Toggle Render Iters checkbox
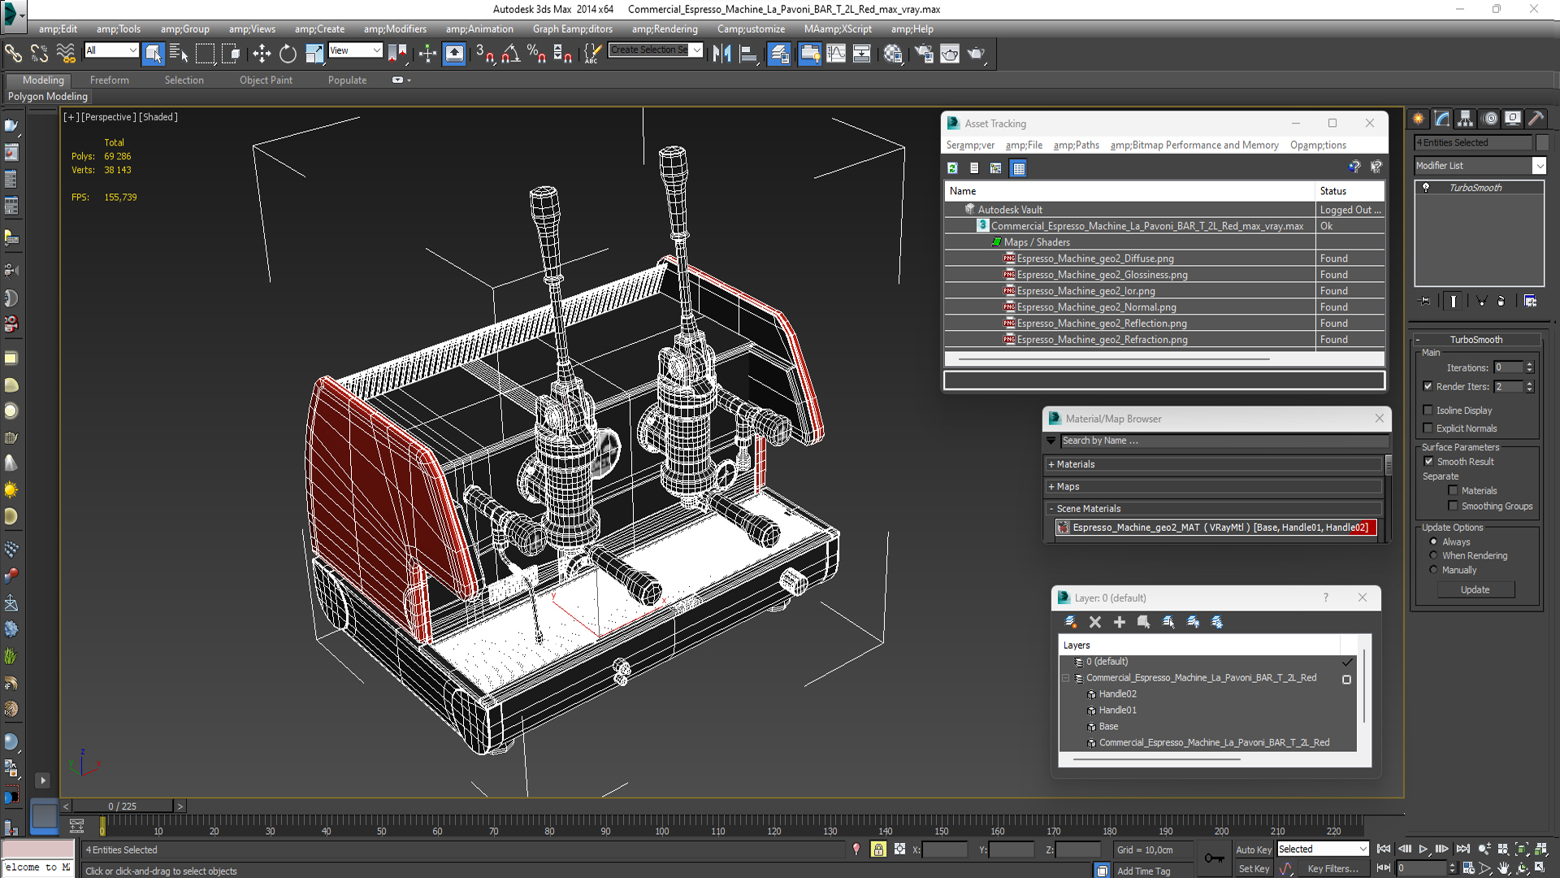 point(1428,386)
